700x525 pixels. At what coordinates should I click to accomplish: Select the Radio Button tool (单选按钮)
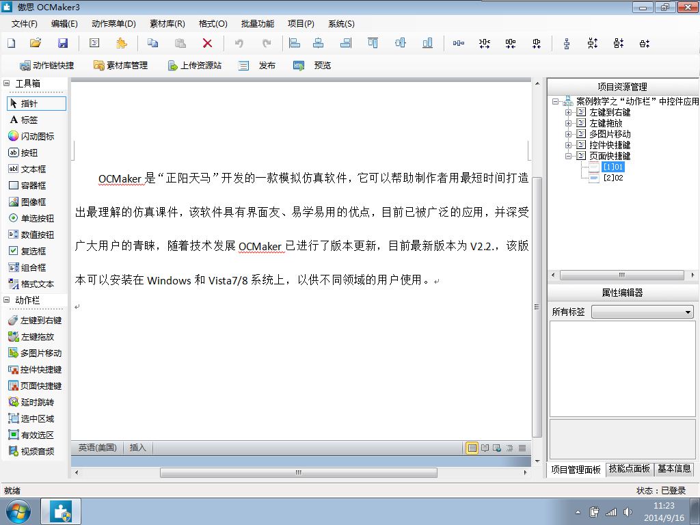tap(31, 218)
